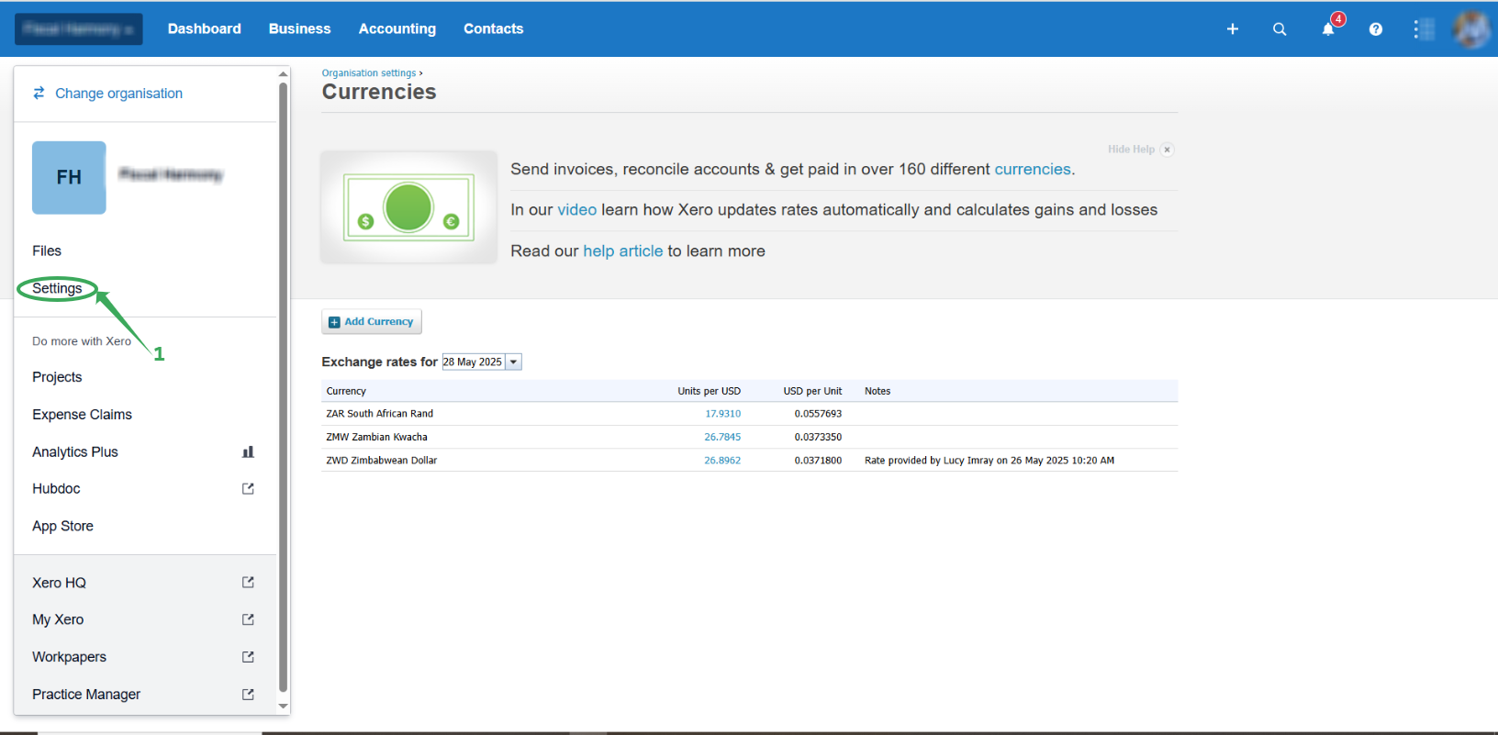Open the Dashboard menu
This screenshot has height=735, width=1498.
[205, 28]
